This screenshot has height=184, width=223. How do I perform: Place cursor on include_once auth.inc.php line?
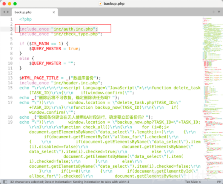point(58,29)
